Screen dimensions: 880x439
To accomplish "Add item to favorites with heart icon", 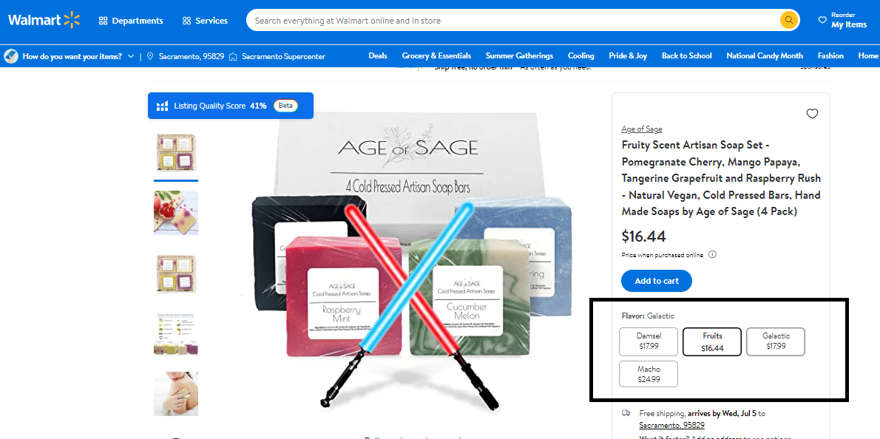I will coord(812,114).
